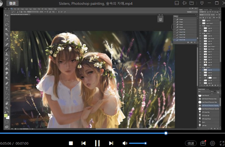Open the Window menu

point(50,9)
